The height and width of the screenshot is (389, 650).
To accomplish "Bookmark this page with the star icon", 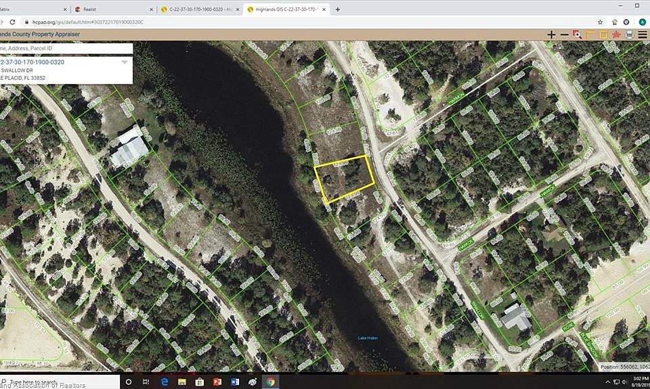I will click(601, 22).
